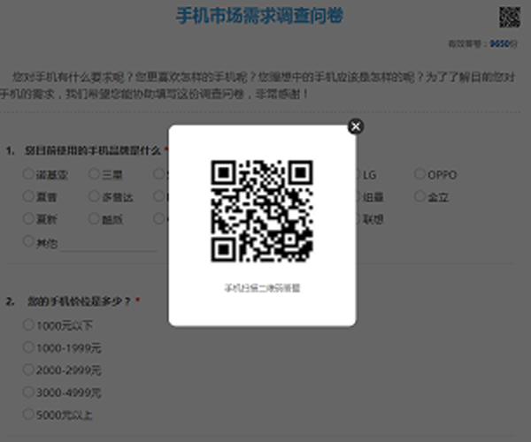
Task: Click the small QR code icon beside the title
Action: pyautogui.click(x=510, y=18)
